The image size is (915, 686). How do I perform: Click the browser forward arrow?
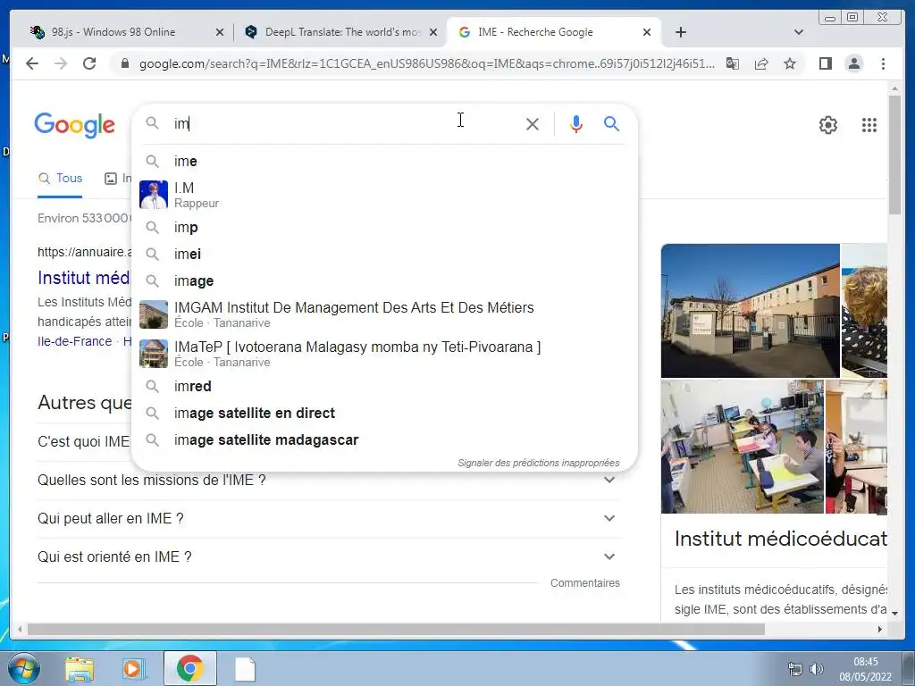coord(61,63)
